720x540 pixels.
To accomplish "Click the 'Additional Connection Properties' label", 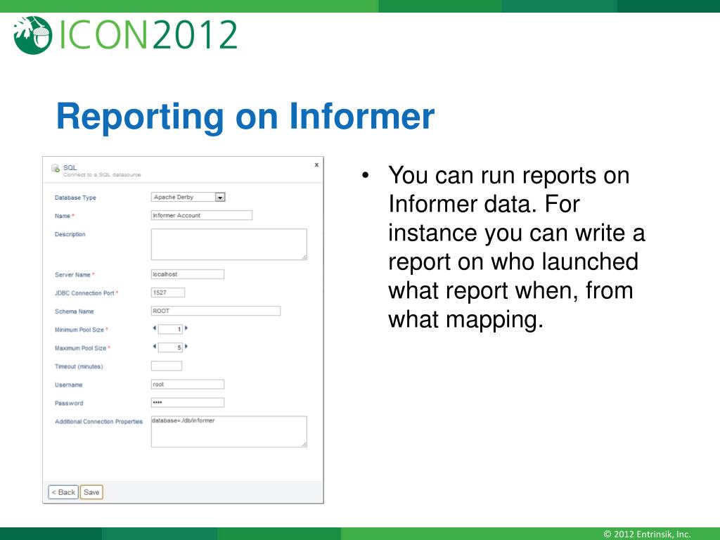I will pyautogui.click(x=98, y=422).
